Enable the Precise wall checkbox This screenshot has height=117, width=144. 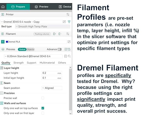tap(43, 98)
